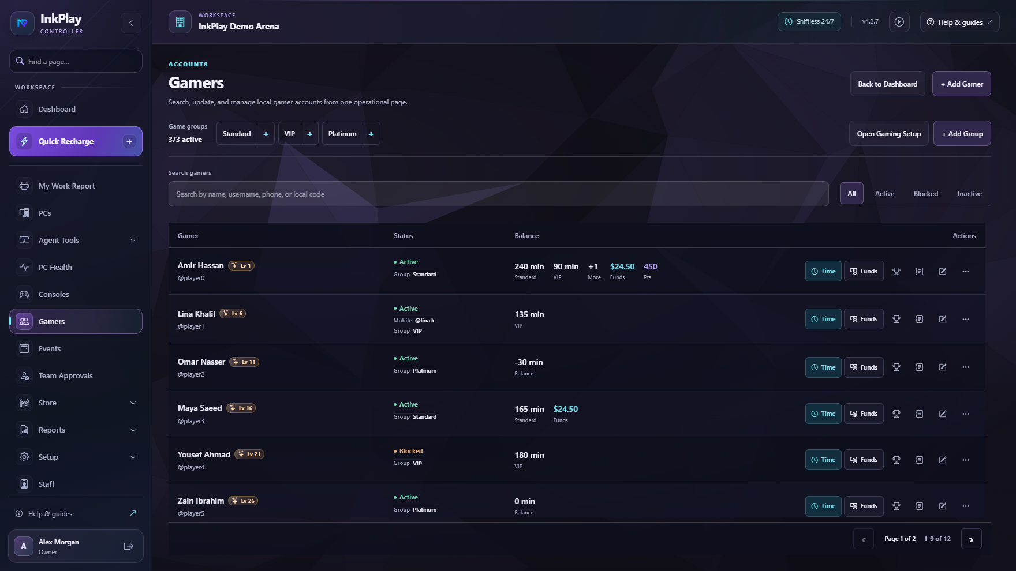The width and height of the screenshot is (1016, 571).
Task: Click Open Gaming Setup button
Action: tap(889, 133)
